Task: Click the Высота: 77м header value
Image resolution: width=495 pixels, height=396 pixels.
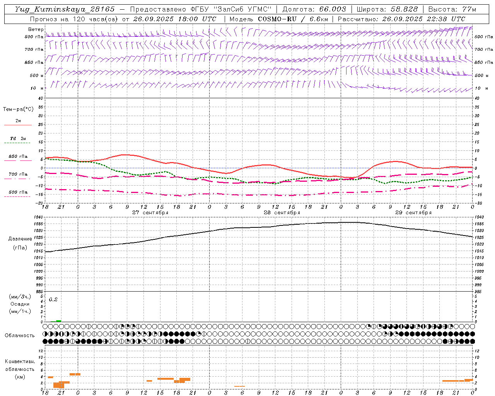Action: coord(452,9)
